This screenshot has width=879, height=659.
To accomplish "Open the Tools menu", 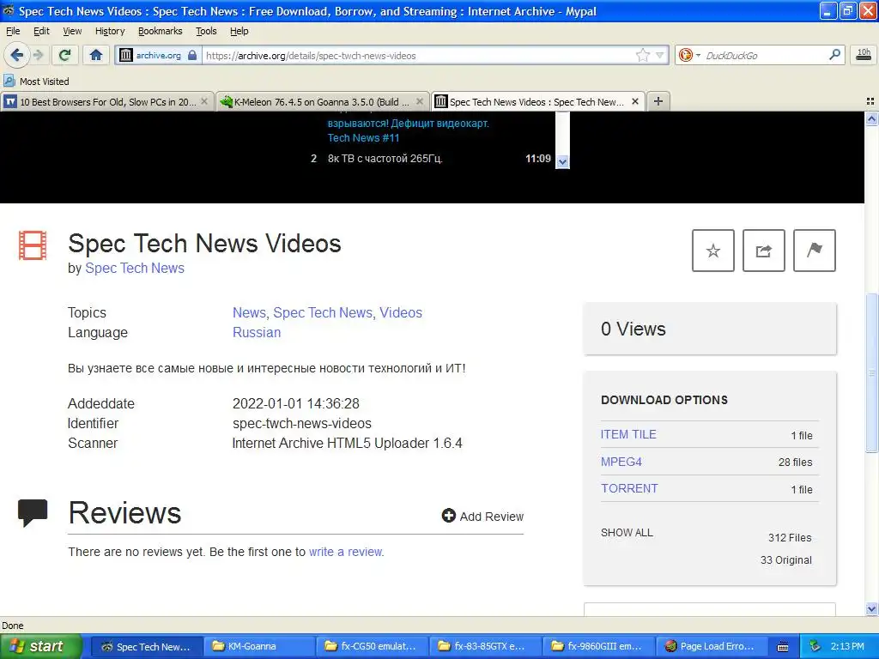I will [206, 31].
